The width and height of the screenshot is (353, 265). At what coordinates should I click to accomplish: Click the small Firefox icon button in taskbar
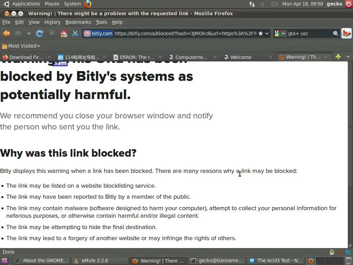[x=311, y=261]
